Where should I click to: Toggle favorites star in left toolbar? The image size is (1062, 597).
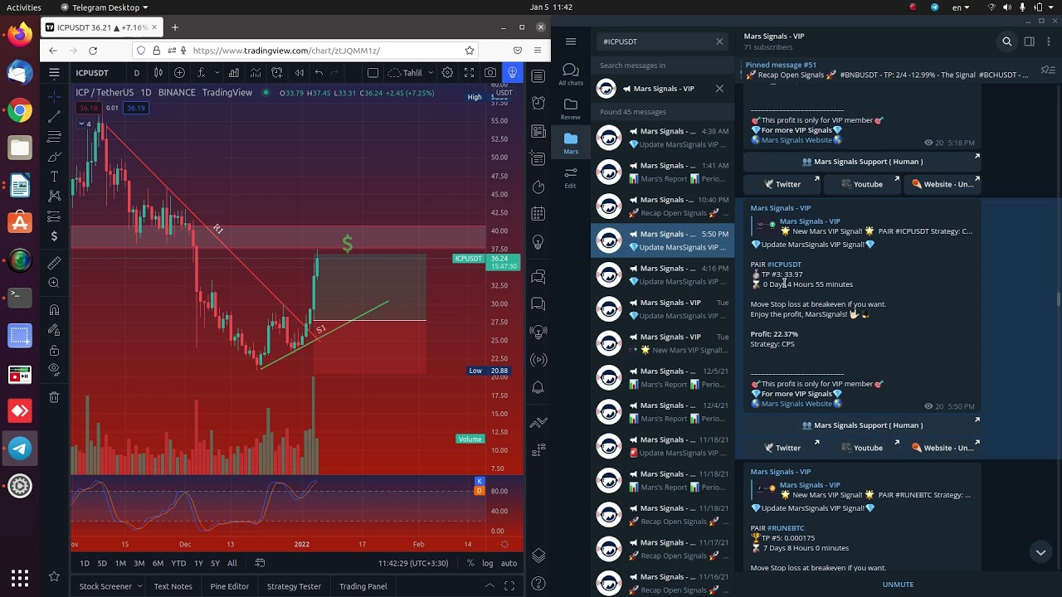(54, 576)
